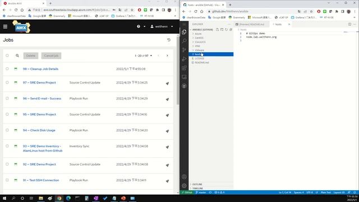Click New Folder icon in Explorer header
Viewport: 359px width, 202px height.
pos(222,30)
